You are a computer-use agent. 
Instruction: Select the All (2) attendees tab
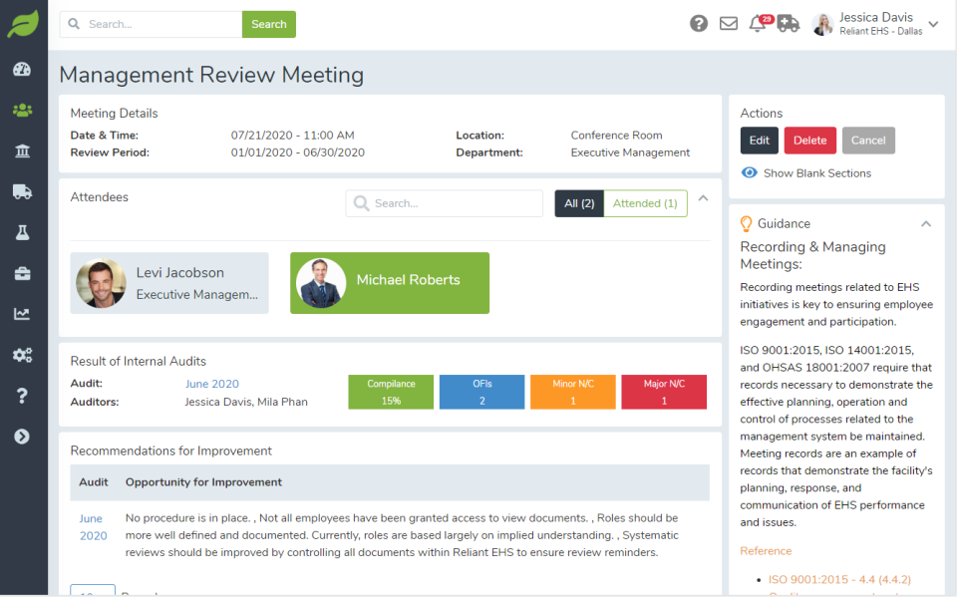pyautogui.click(x=578, y=202)
